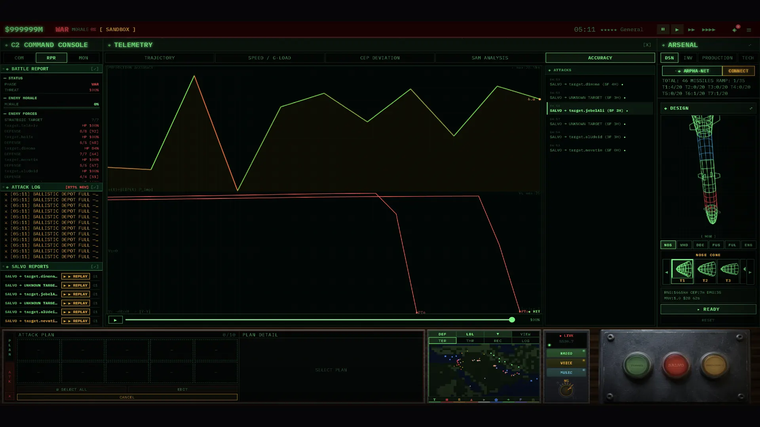Replay the target.dimona salvo report

(x=76, y=276)
